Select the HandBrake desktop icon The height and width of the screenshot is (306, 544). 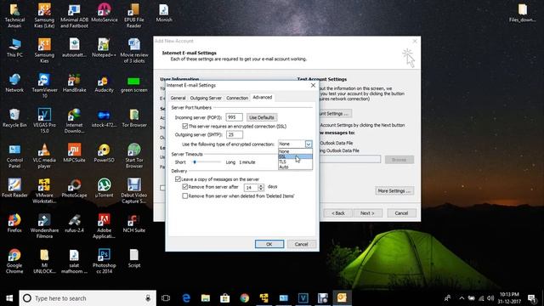74,83
